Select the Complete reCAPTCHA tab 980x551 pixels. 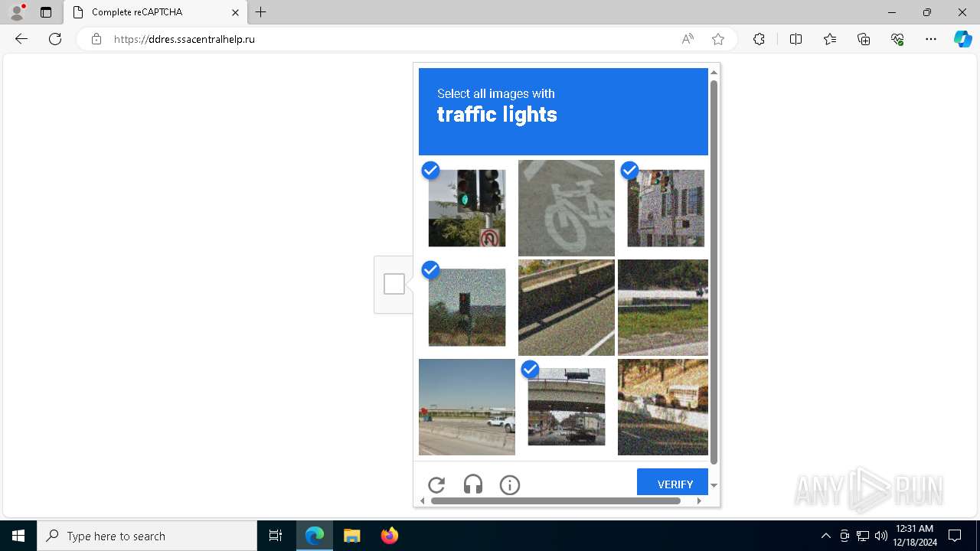point(155,12)
